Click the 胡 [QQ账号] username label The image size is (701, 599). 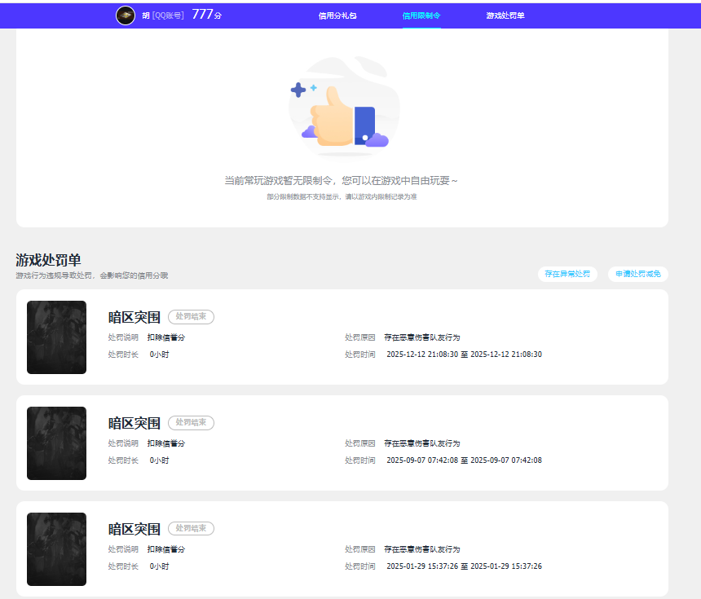(x=163, y=15)
